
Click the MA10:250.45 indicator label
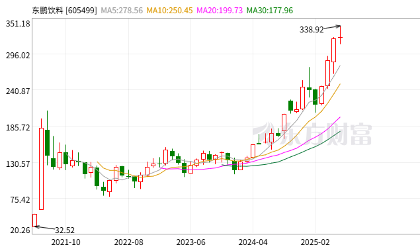[169, 11]
